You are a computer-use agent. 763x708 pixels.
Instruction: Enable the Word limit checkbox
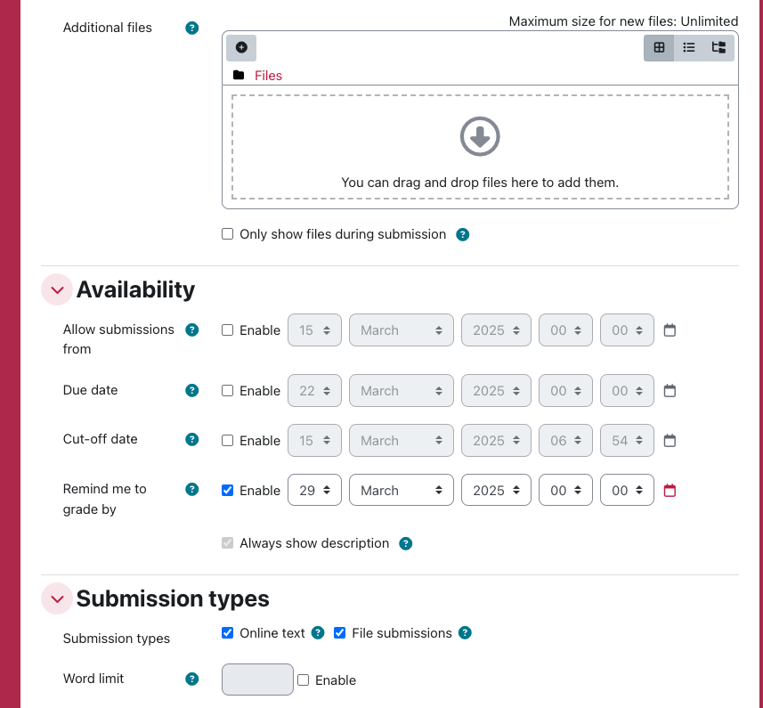point(304,680)
